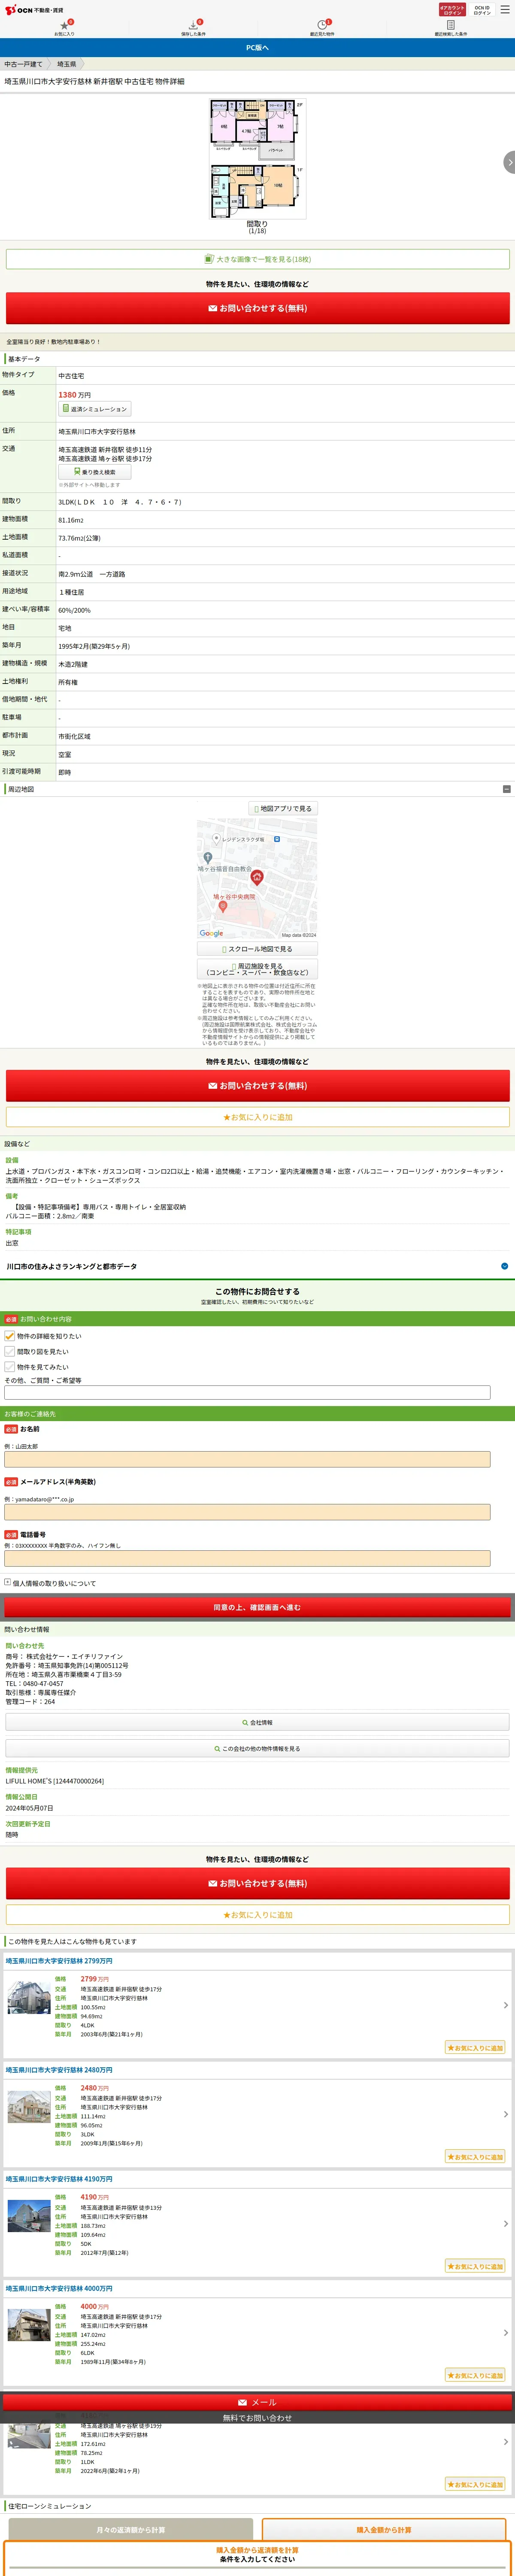Screen dimensions: 515x2576
Task: Collapse the 周辺地図 section
Action: click(x=506, y=789)
